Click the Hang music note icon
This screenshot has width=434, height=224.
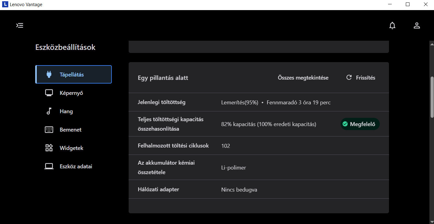click(x=49, y=111)
